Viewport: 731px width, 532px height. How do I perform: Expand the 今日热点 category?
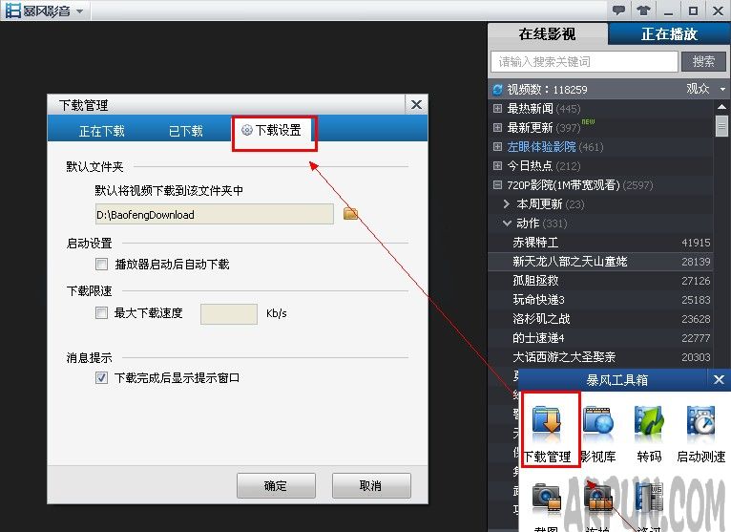point(497,165)
